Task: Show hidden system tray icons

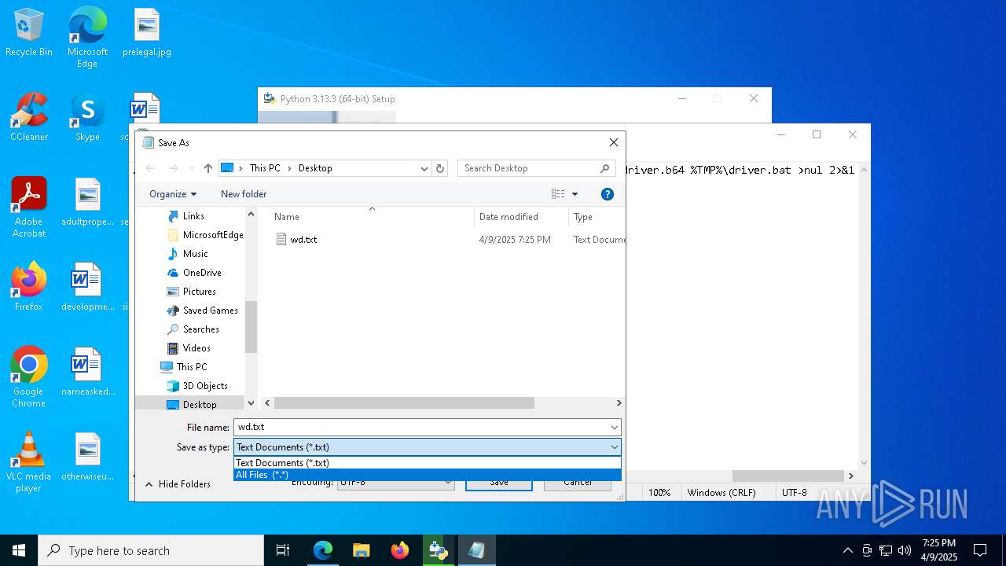Action: [x=847, y=550]
